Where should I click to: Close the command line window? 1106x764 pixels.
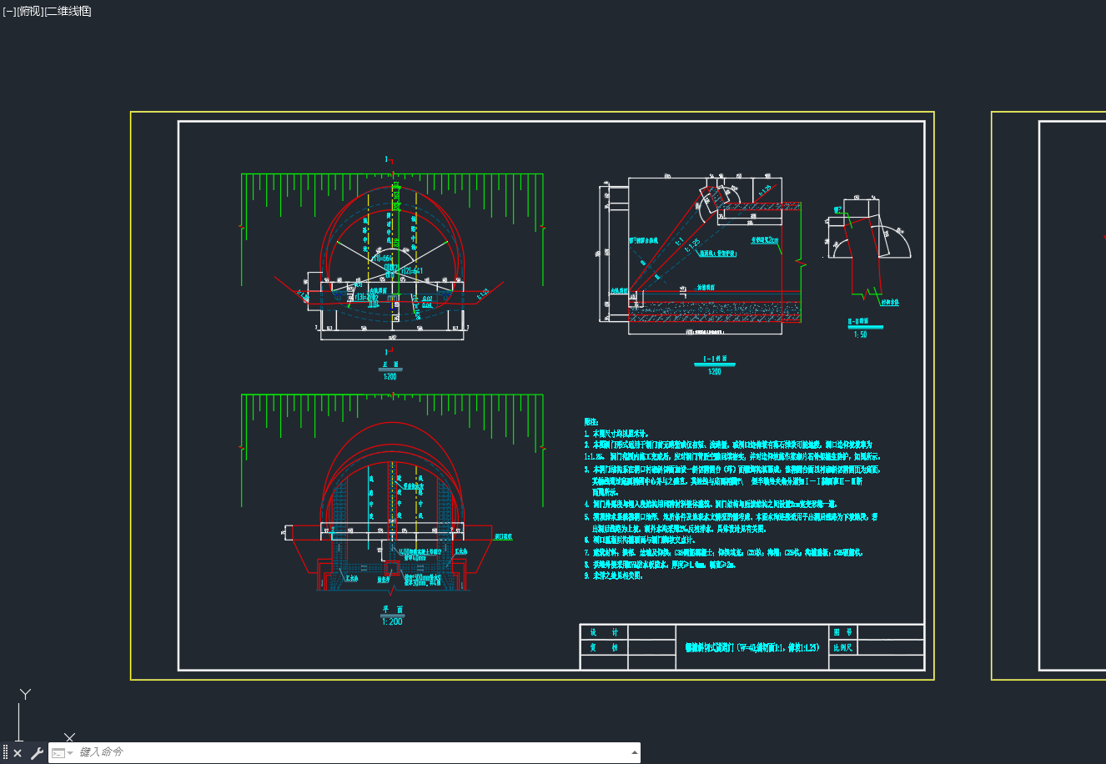coord(18,753)
